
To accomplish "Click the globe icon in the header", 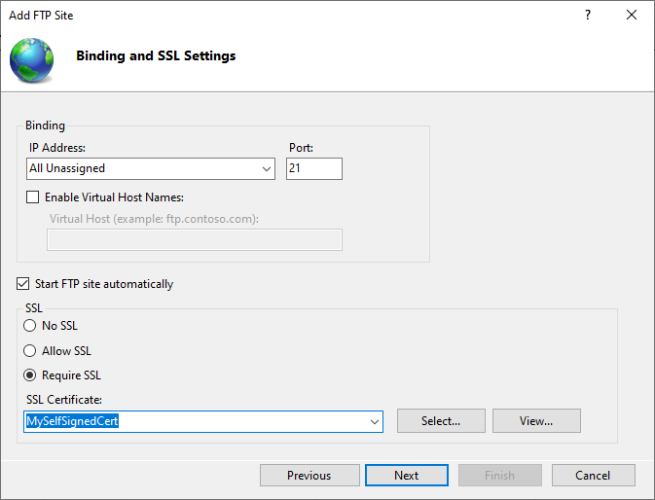I will click(x=32, y=58).
